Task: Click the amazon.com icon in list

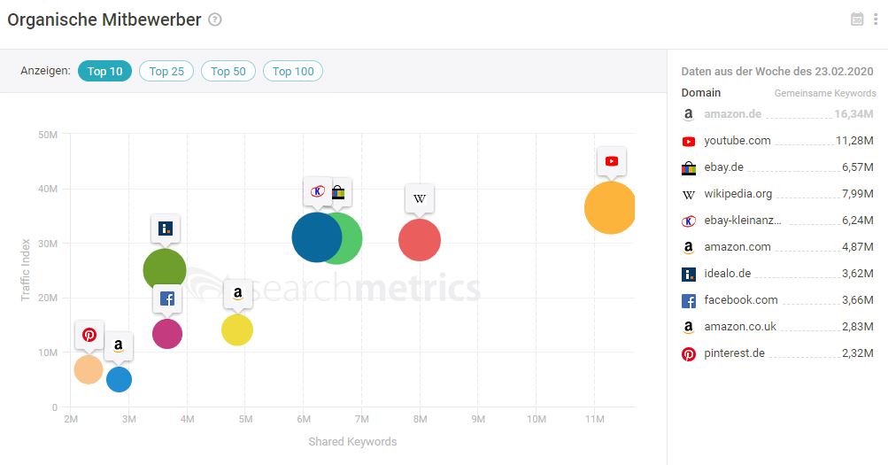Action: pyautogui.click(x=688, y=247)
